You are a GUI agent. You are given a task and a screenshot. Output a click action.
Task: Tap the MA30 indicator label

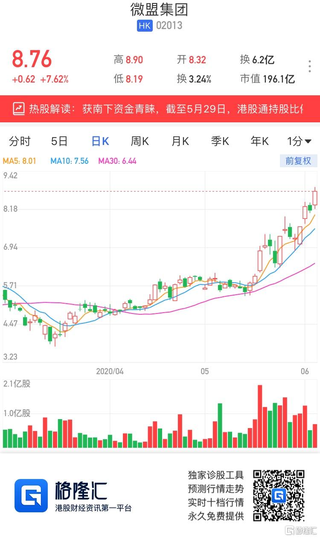[117, 161]
